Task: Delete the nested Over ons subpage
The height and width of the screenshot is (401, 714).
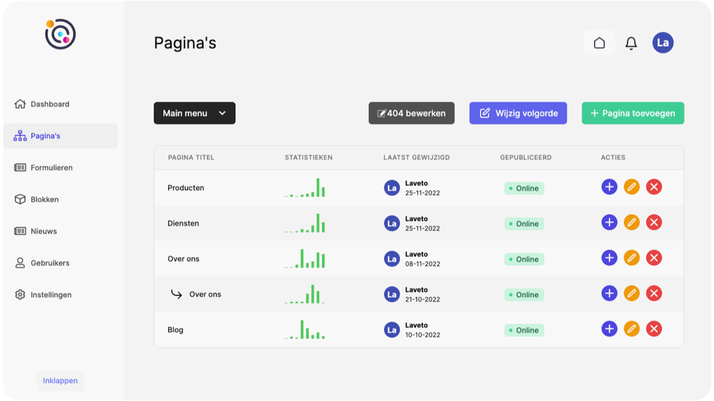Action: click(654, 294)
